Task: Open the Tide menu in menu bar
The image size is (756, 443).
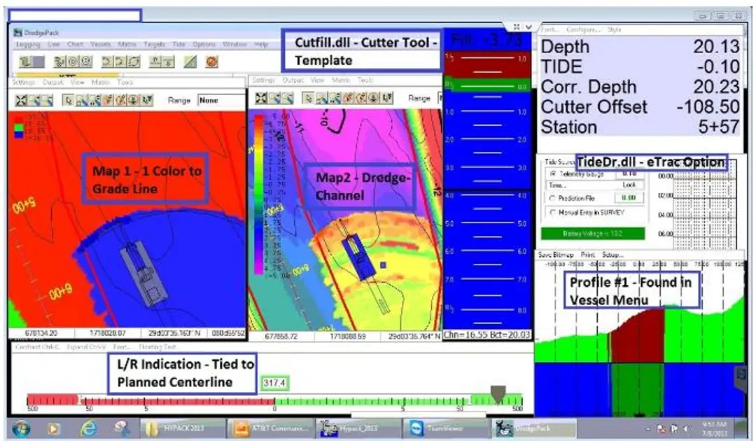Action: click(178, 44)
